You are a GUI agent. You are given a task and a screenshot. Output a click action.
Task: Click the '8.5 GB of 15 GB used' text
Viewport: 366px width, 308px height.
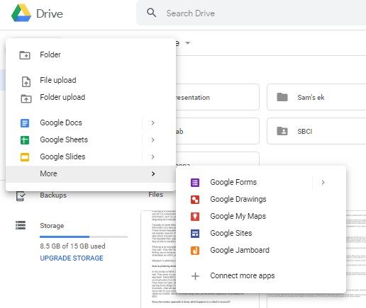(x=72, y=246)
